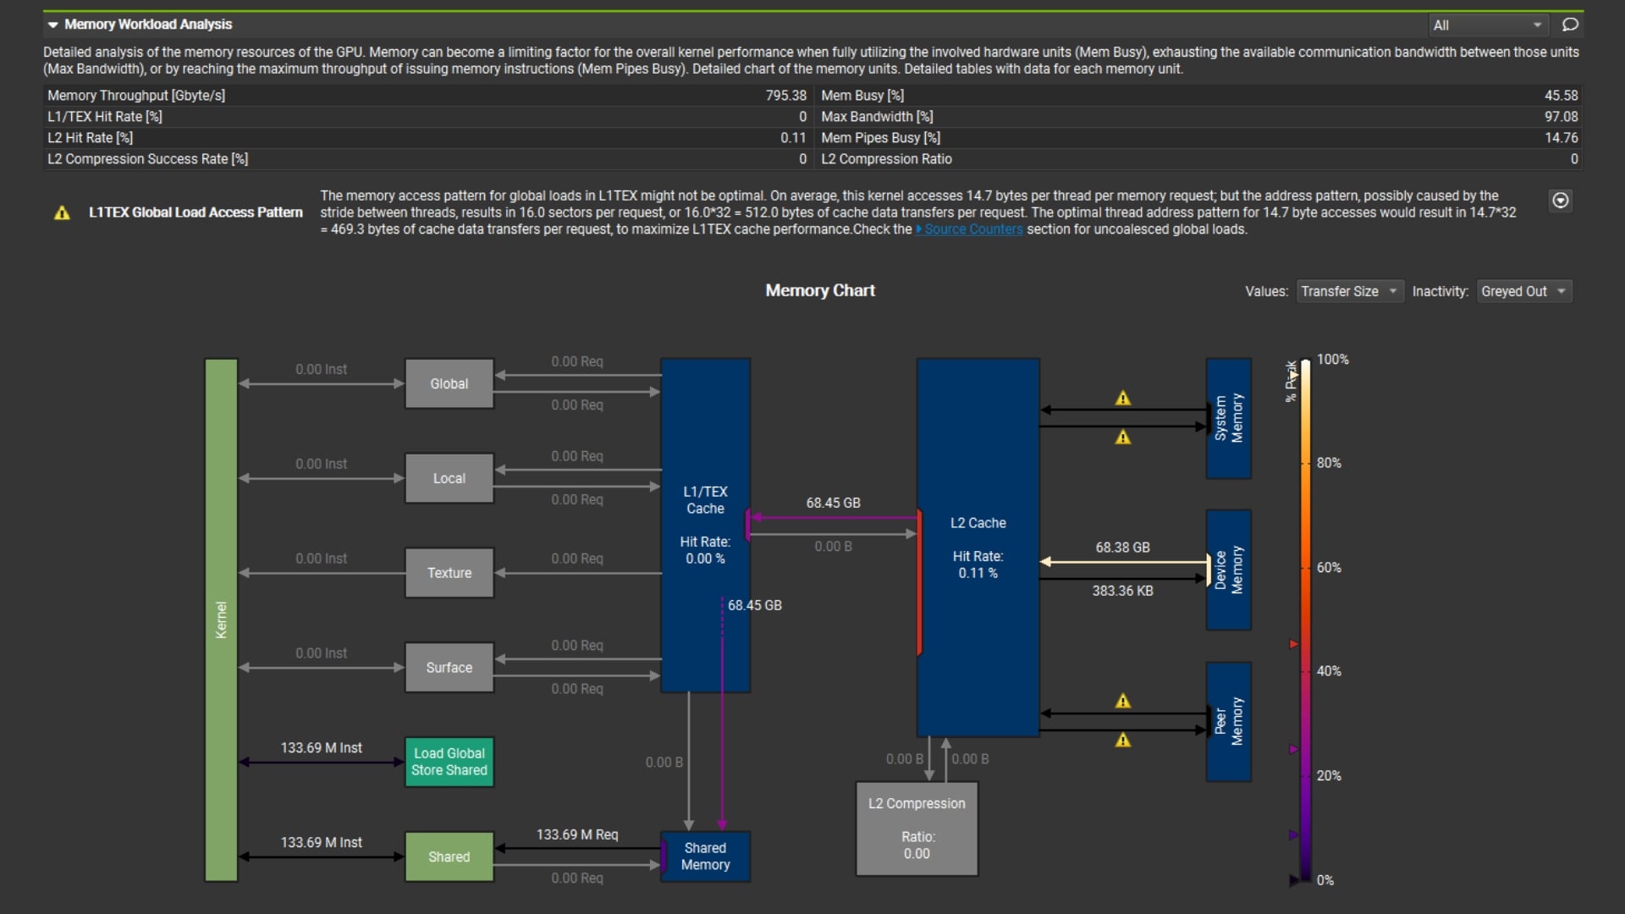Select the Kernel block in memory chart
This screenshot has height=914, width=1625.
[x=221, y=619]
